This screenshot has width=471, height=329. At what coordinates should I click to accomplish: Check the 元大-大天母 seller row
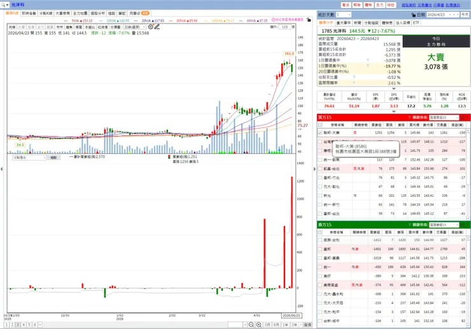(320, 303)
